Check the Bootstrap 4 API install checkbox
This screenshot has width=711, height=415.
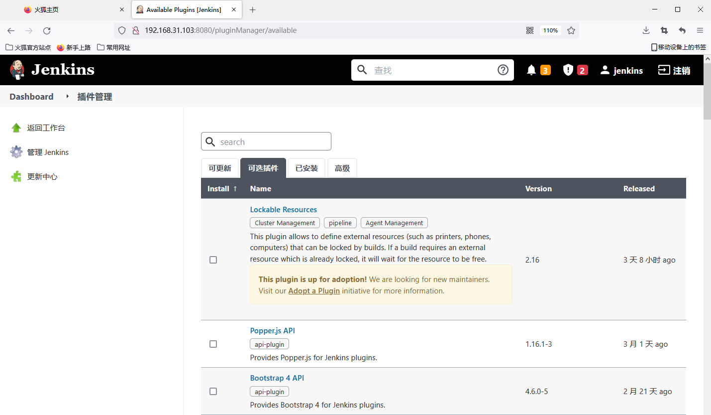coord(213,392)
